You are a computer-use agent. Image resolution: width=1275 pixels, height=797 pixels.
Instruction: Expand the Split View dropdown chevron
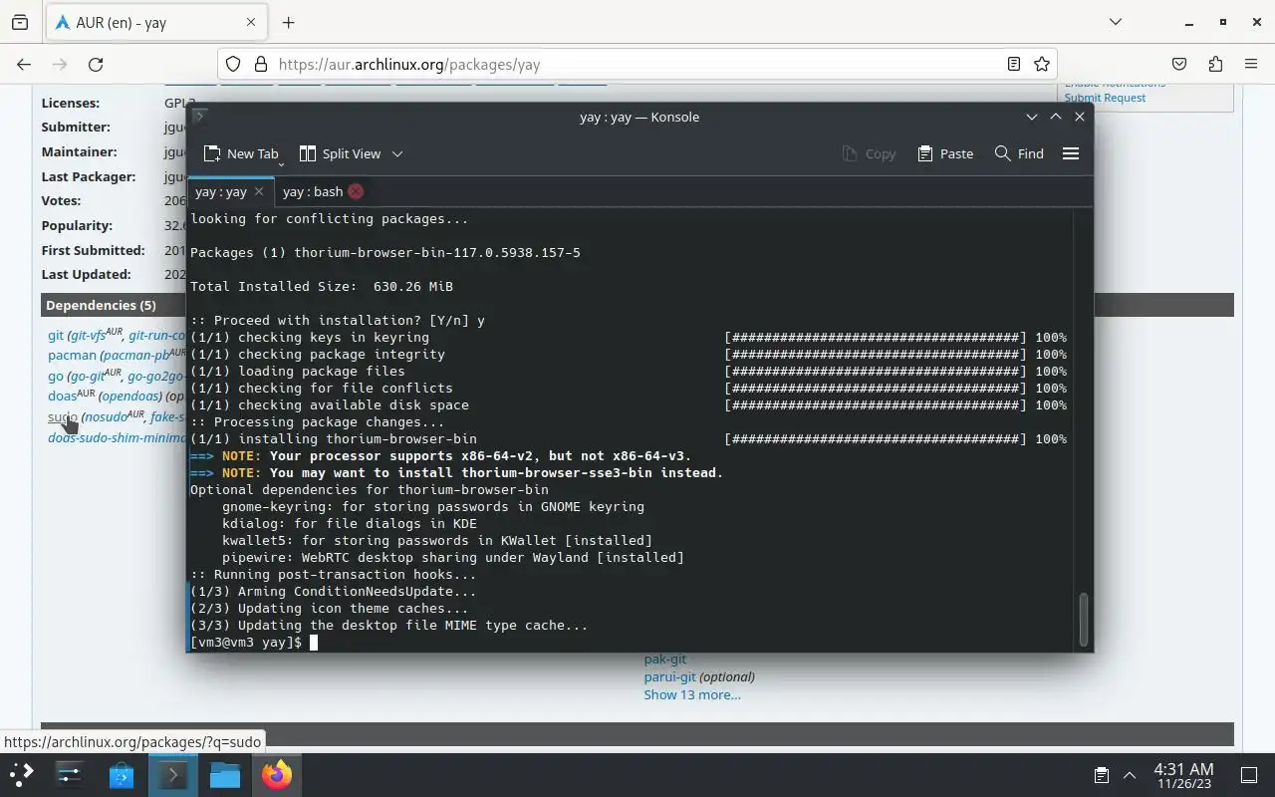397,153
